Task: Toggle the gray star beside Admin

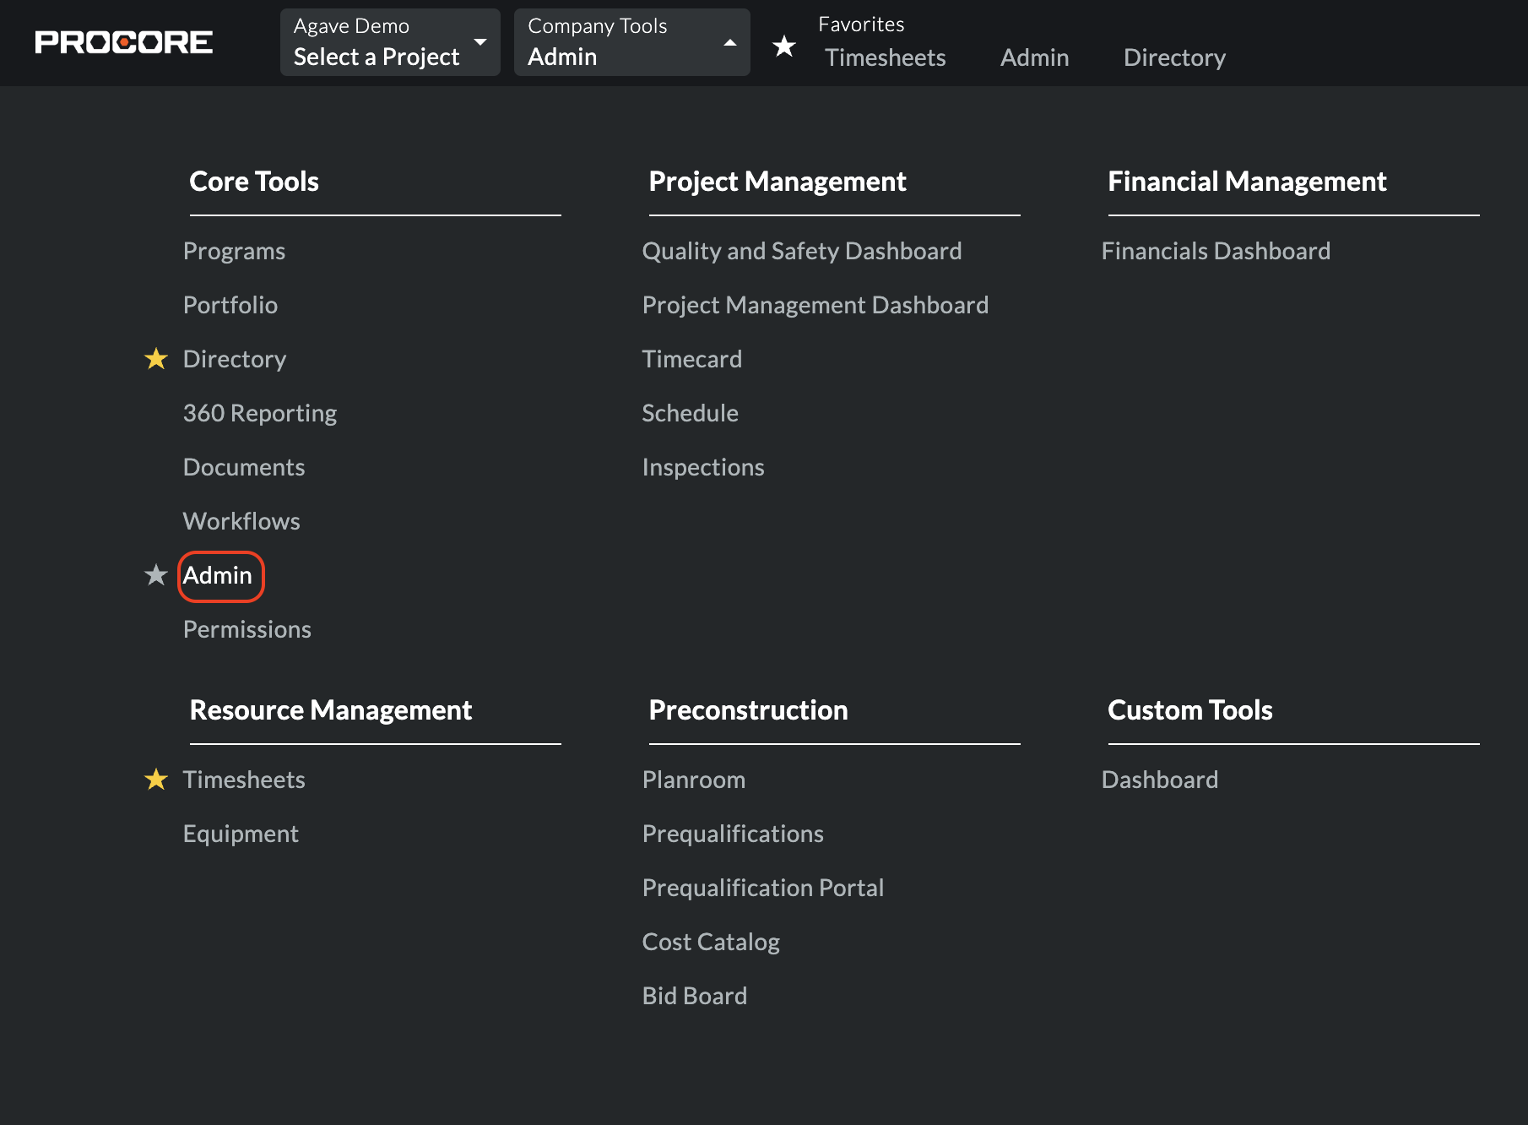Action: click(156, 575)
